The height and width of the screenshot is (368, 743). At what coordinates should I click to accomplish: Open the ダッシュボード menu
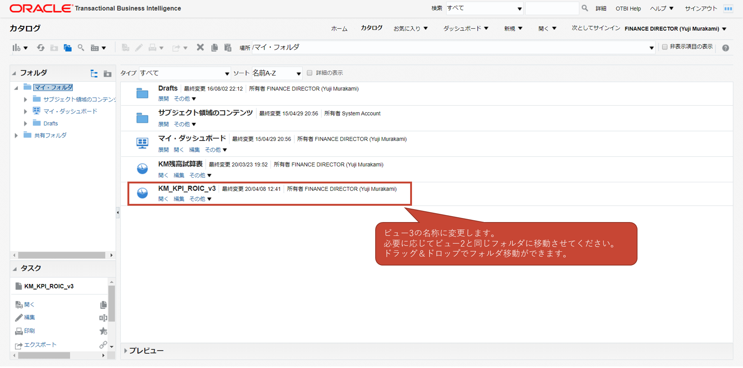466,29
